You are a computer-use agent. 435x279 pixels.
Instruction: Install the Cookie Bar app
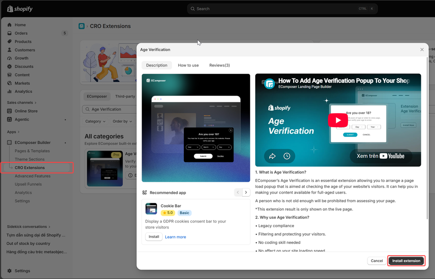coord(154,237)
